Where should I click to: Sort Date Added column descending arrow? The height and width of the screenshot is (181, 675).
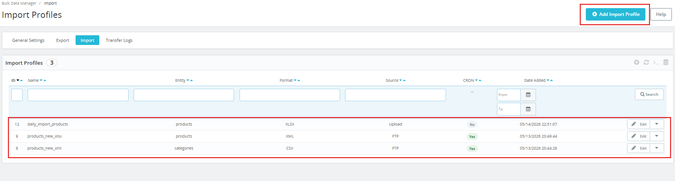tap(548, 81)
